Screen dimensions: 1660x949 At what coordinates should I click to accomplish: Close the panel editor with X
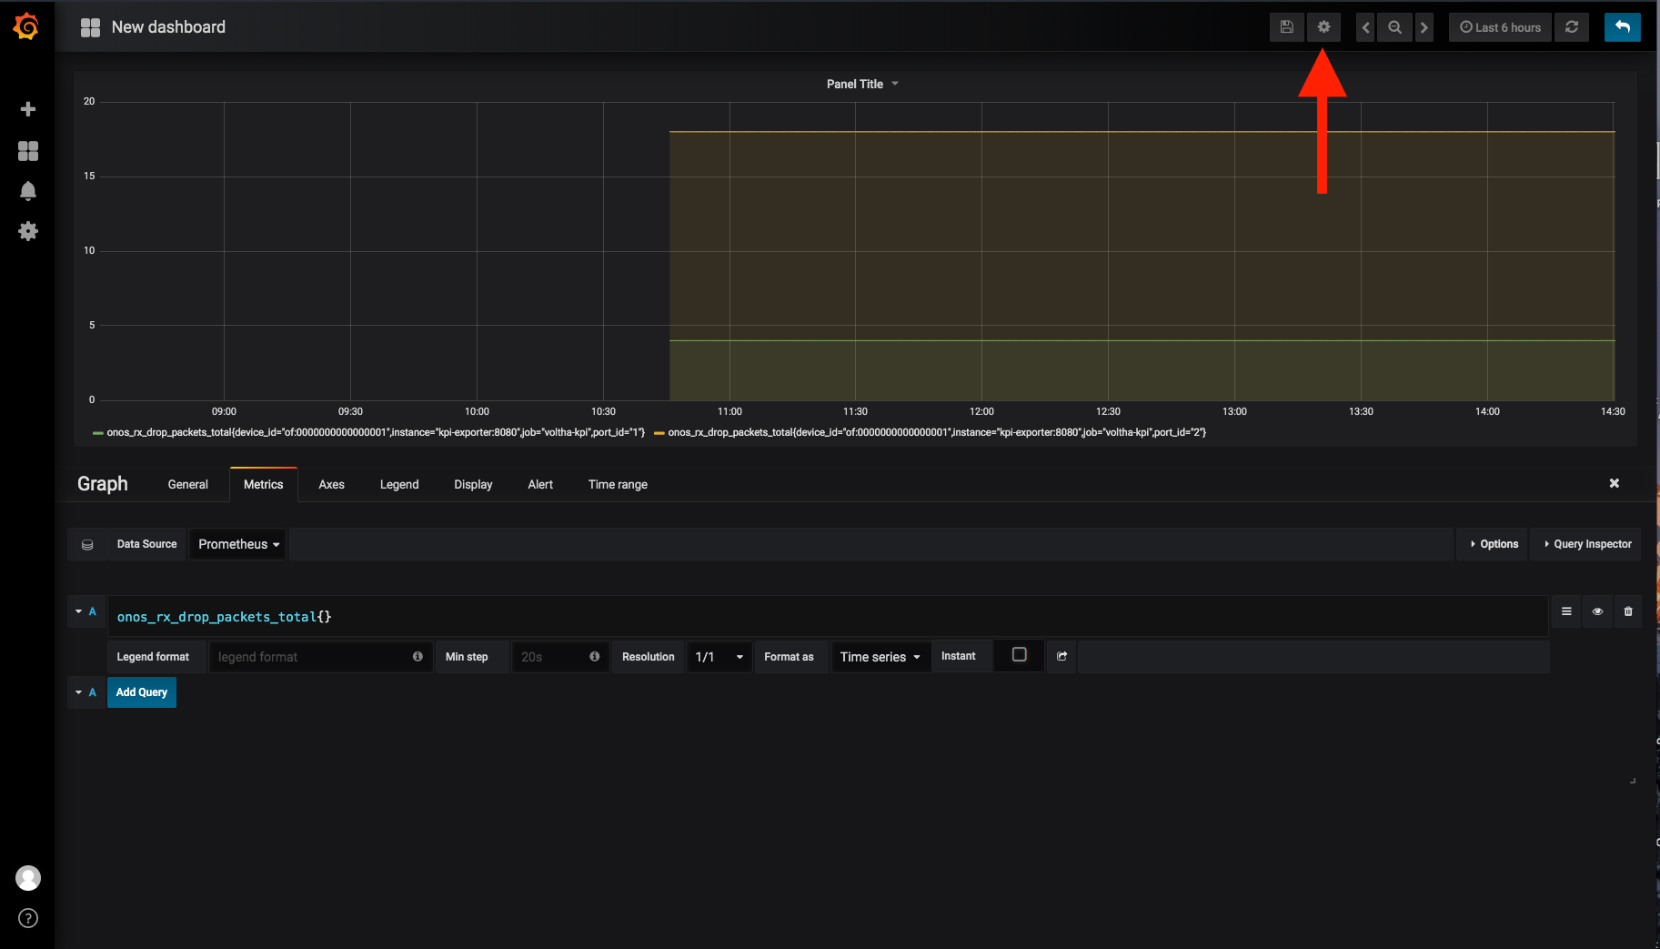click(1615, 483)
